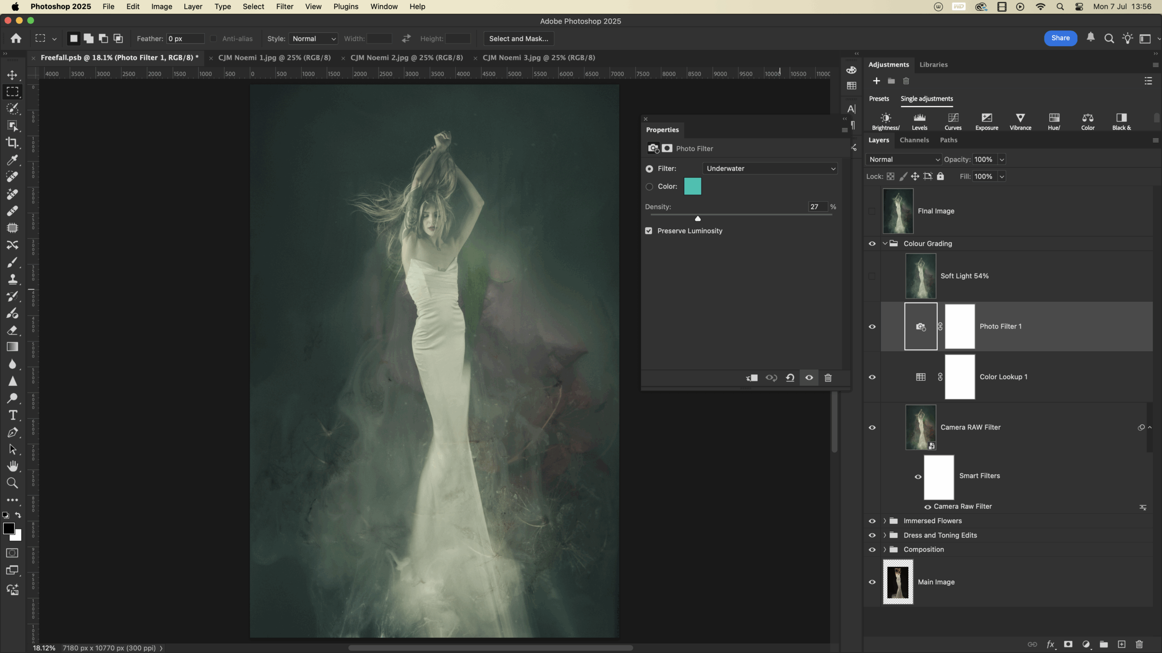Reset Photo Filter to adjustment defaults
The width and height of the screenshot is (1162, 653).
pos(790,378)
